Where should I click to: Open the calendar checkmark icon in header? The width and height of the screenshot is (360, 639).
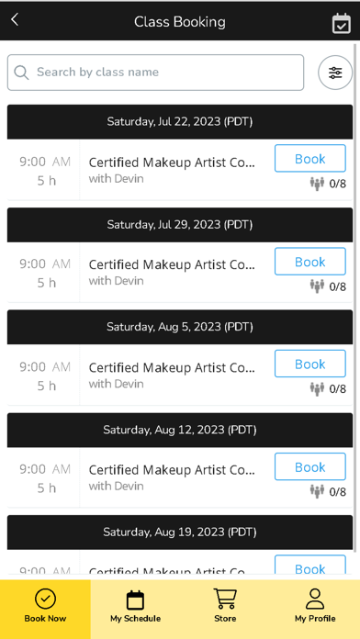coord(342,23)
